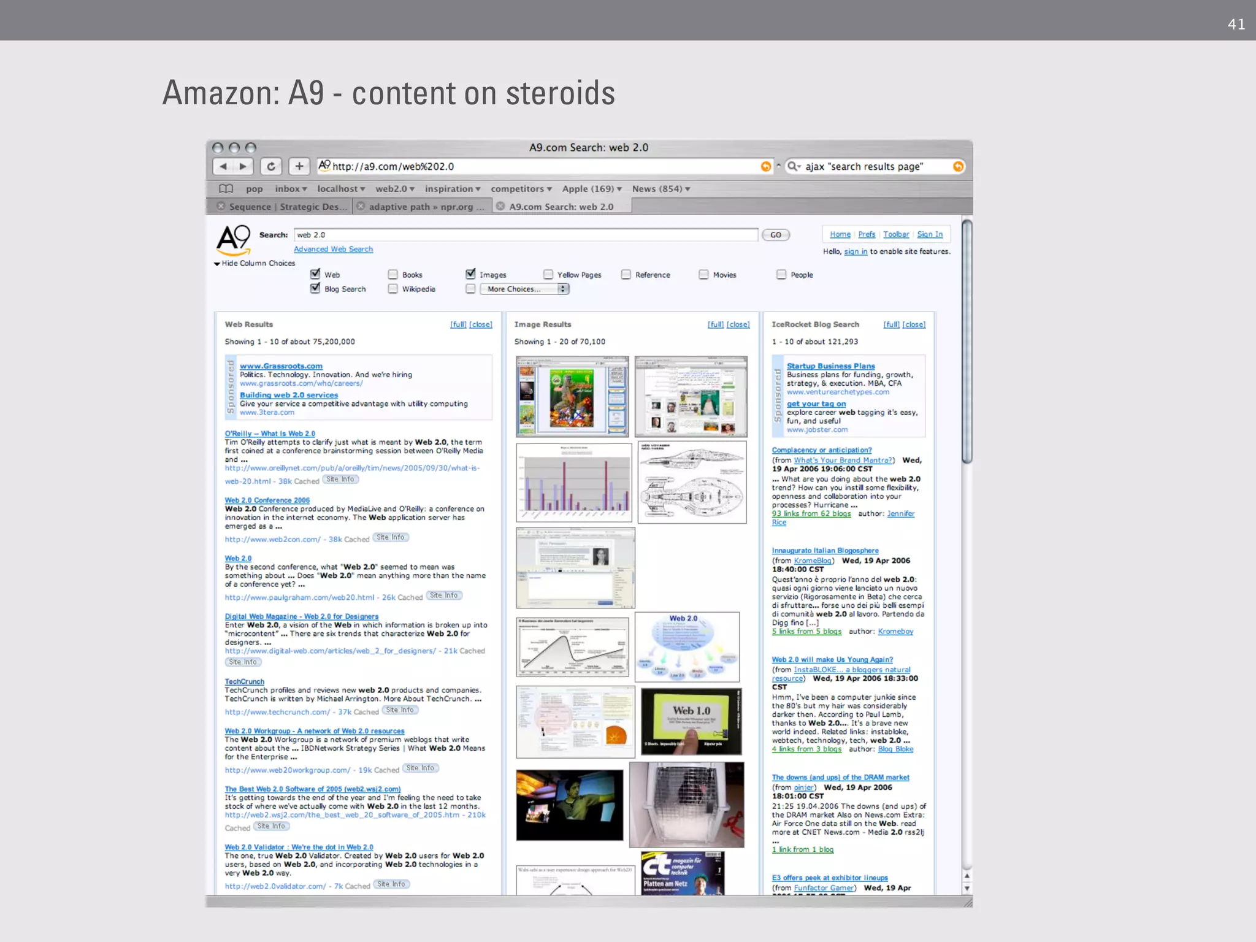Image resolution: width=1256 pixels, height=942 pixels.
Task: Toggle the Web checkbox
Action: [x=315, y=274]
